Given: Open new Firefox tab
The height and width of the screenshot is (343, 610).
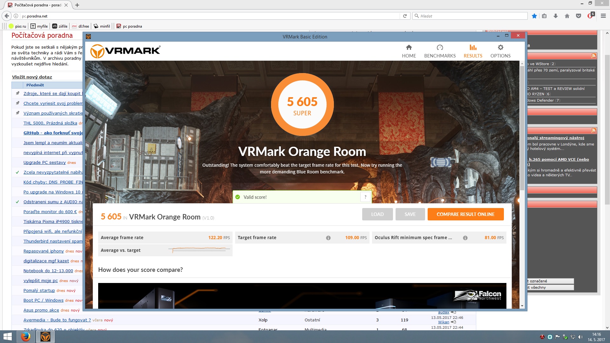Looking at the screenshot, I should [77, 5].
